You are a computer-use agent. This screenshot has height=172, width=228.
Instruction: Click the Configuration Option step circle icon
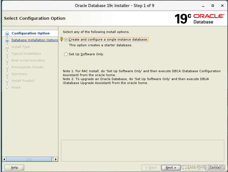coord(7,34)
